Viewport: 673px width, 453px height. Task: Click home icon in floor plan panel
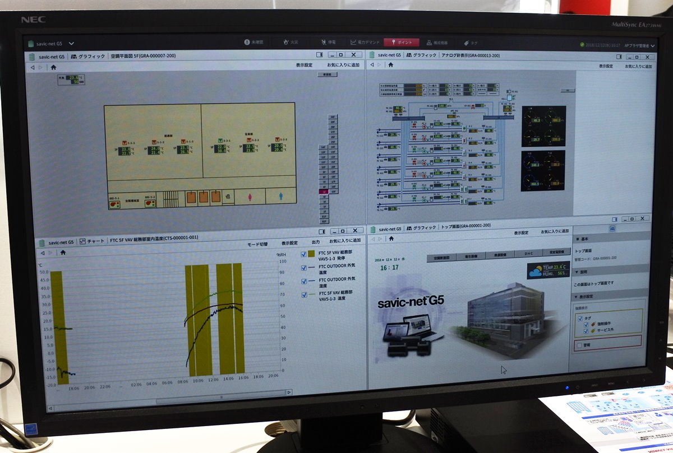point(53,67)
